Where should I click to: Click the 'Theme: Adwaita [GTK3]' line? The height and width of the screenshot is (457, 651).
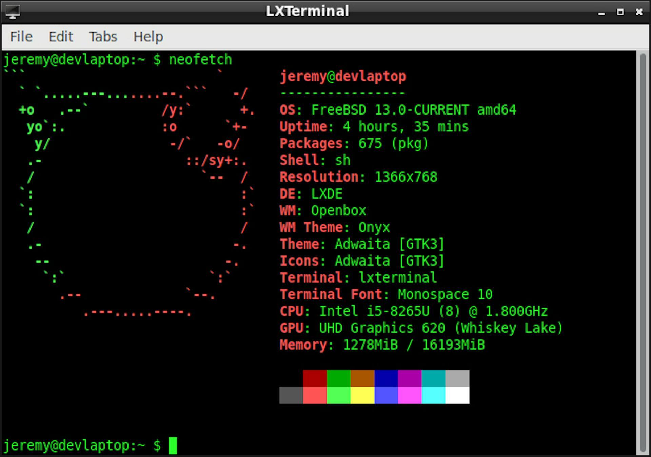pos(362,244)
